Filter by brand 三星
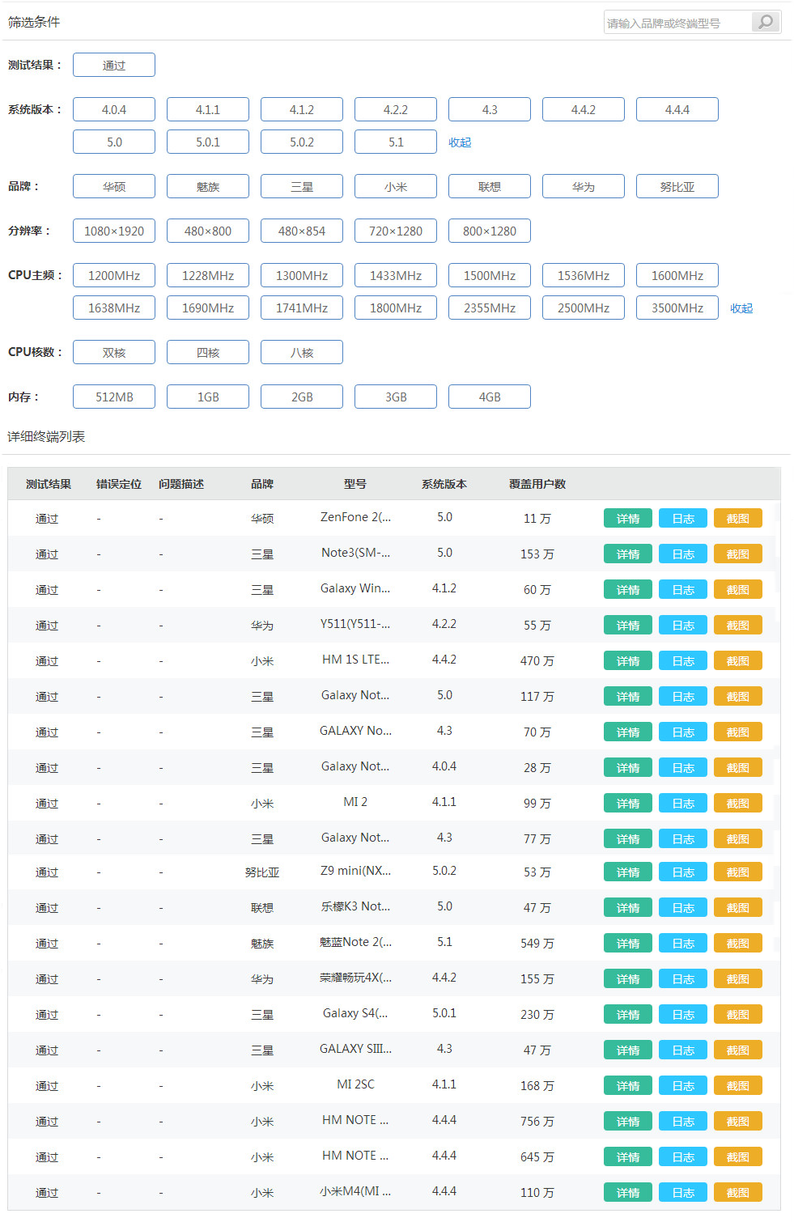This screenshot has width=794, height=1222. coord(302,186)
